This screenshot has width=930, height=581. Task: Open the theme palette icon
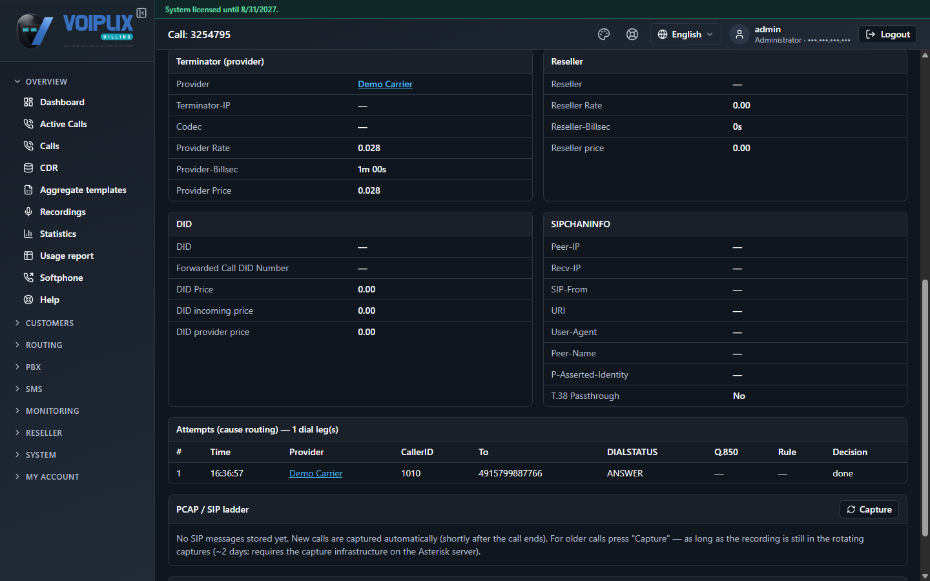click(x=604, y=34)
